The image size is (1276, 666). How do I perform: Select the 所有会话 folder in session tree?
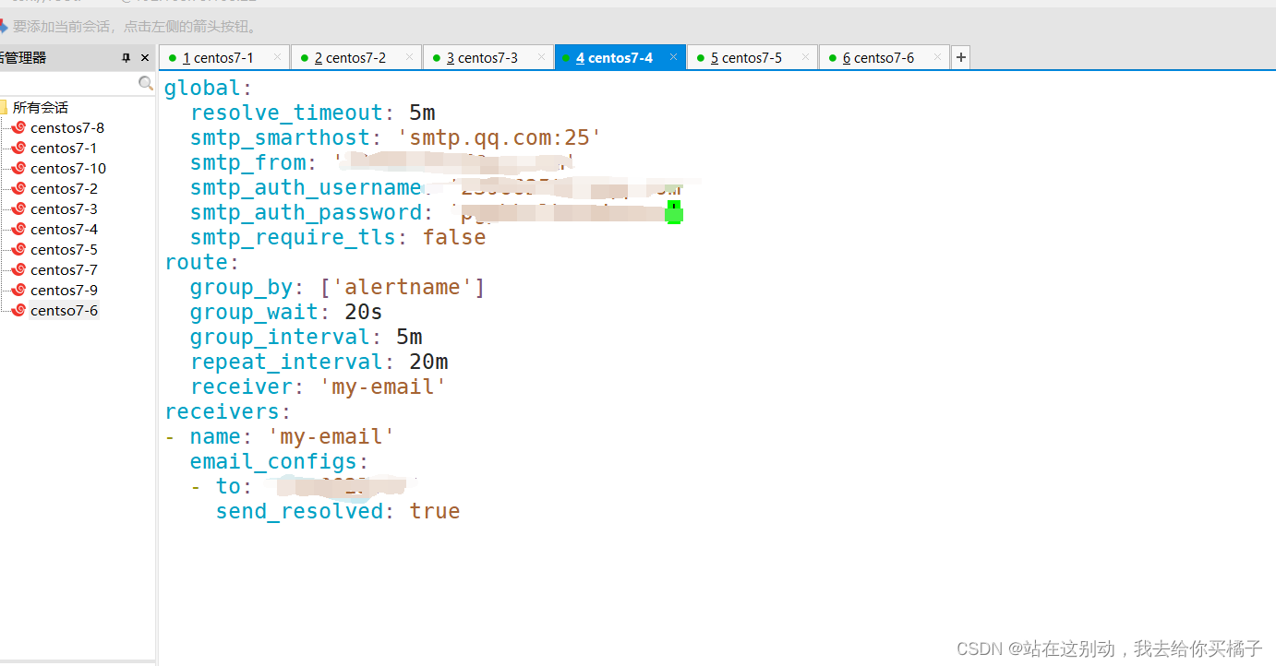[40, 108]
